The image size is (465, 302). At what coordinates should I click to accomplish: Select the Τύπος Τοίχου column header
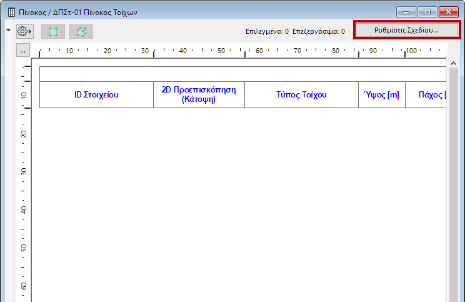(302, 94)
